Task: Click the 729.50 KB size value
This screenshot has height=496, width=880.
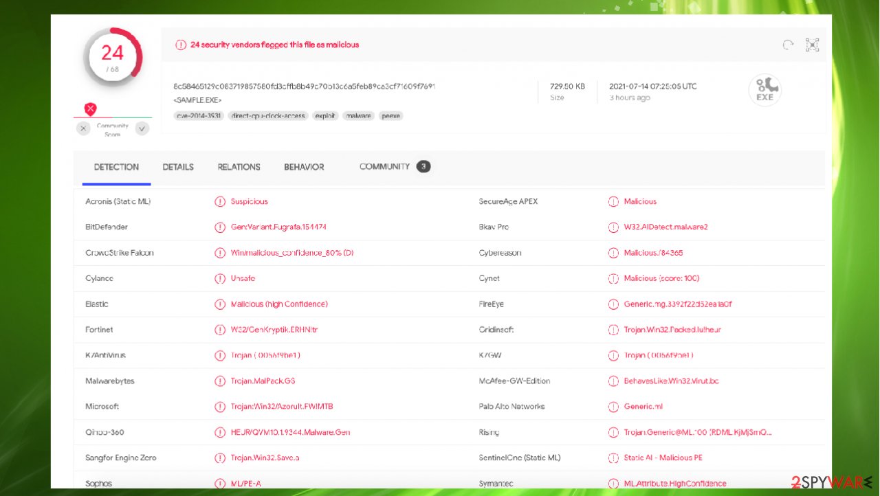Action: point(567,87)
